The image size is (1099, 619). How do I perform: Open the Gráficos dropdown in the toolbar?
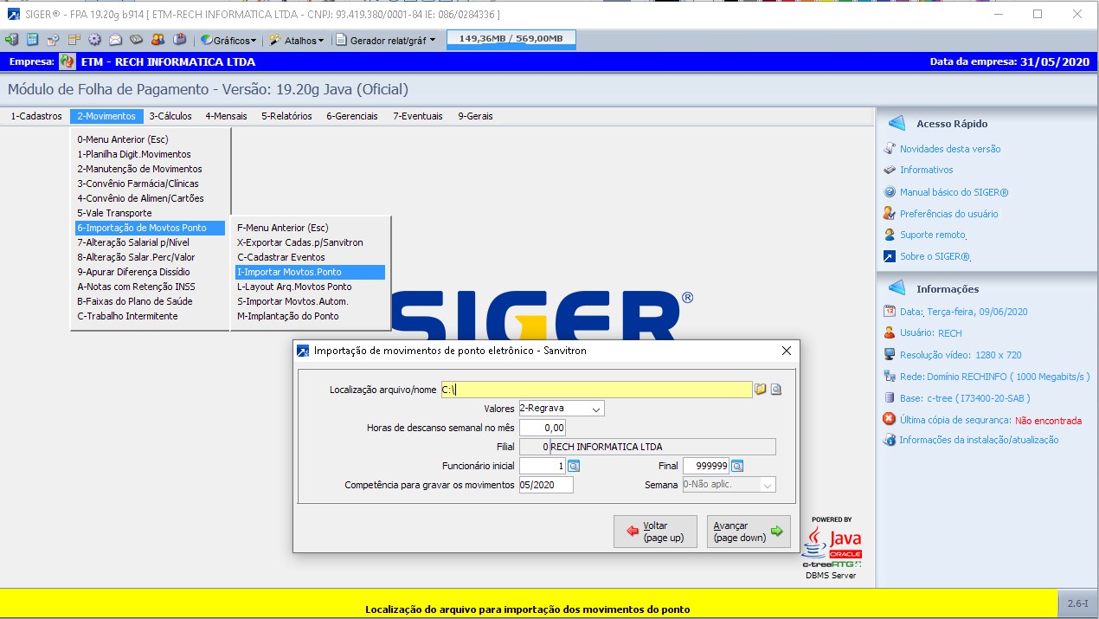(x=229, y=40)
